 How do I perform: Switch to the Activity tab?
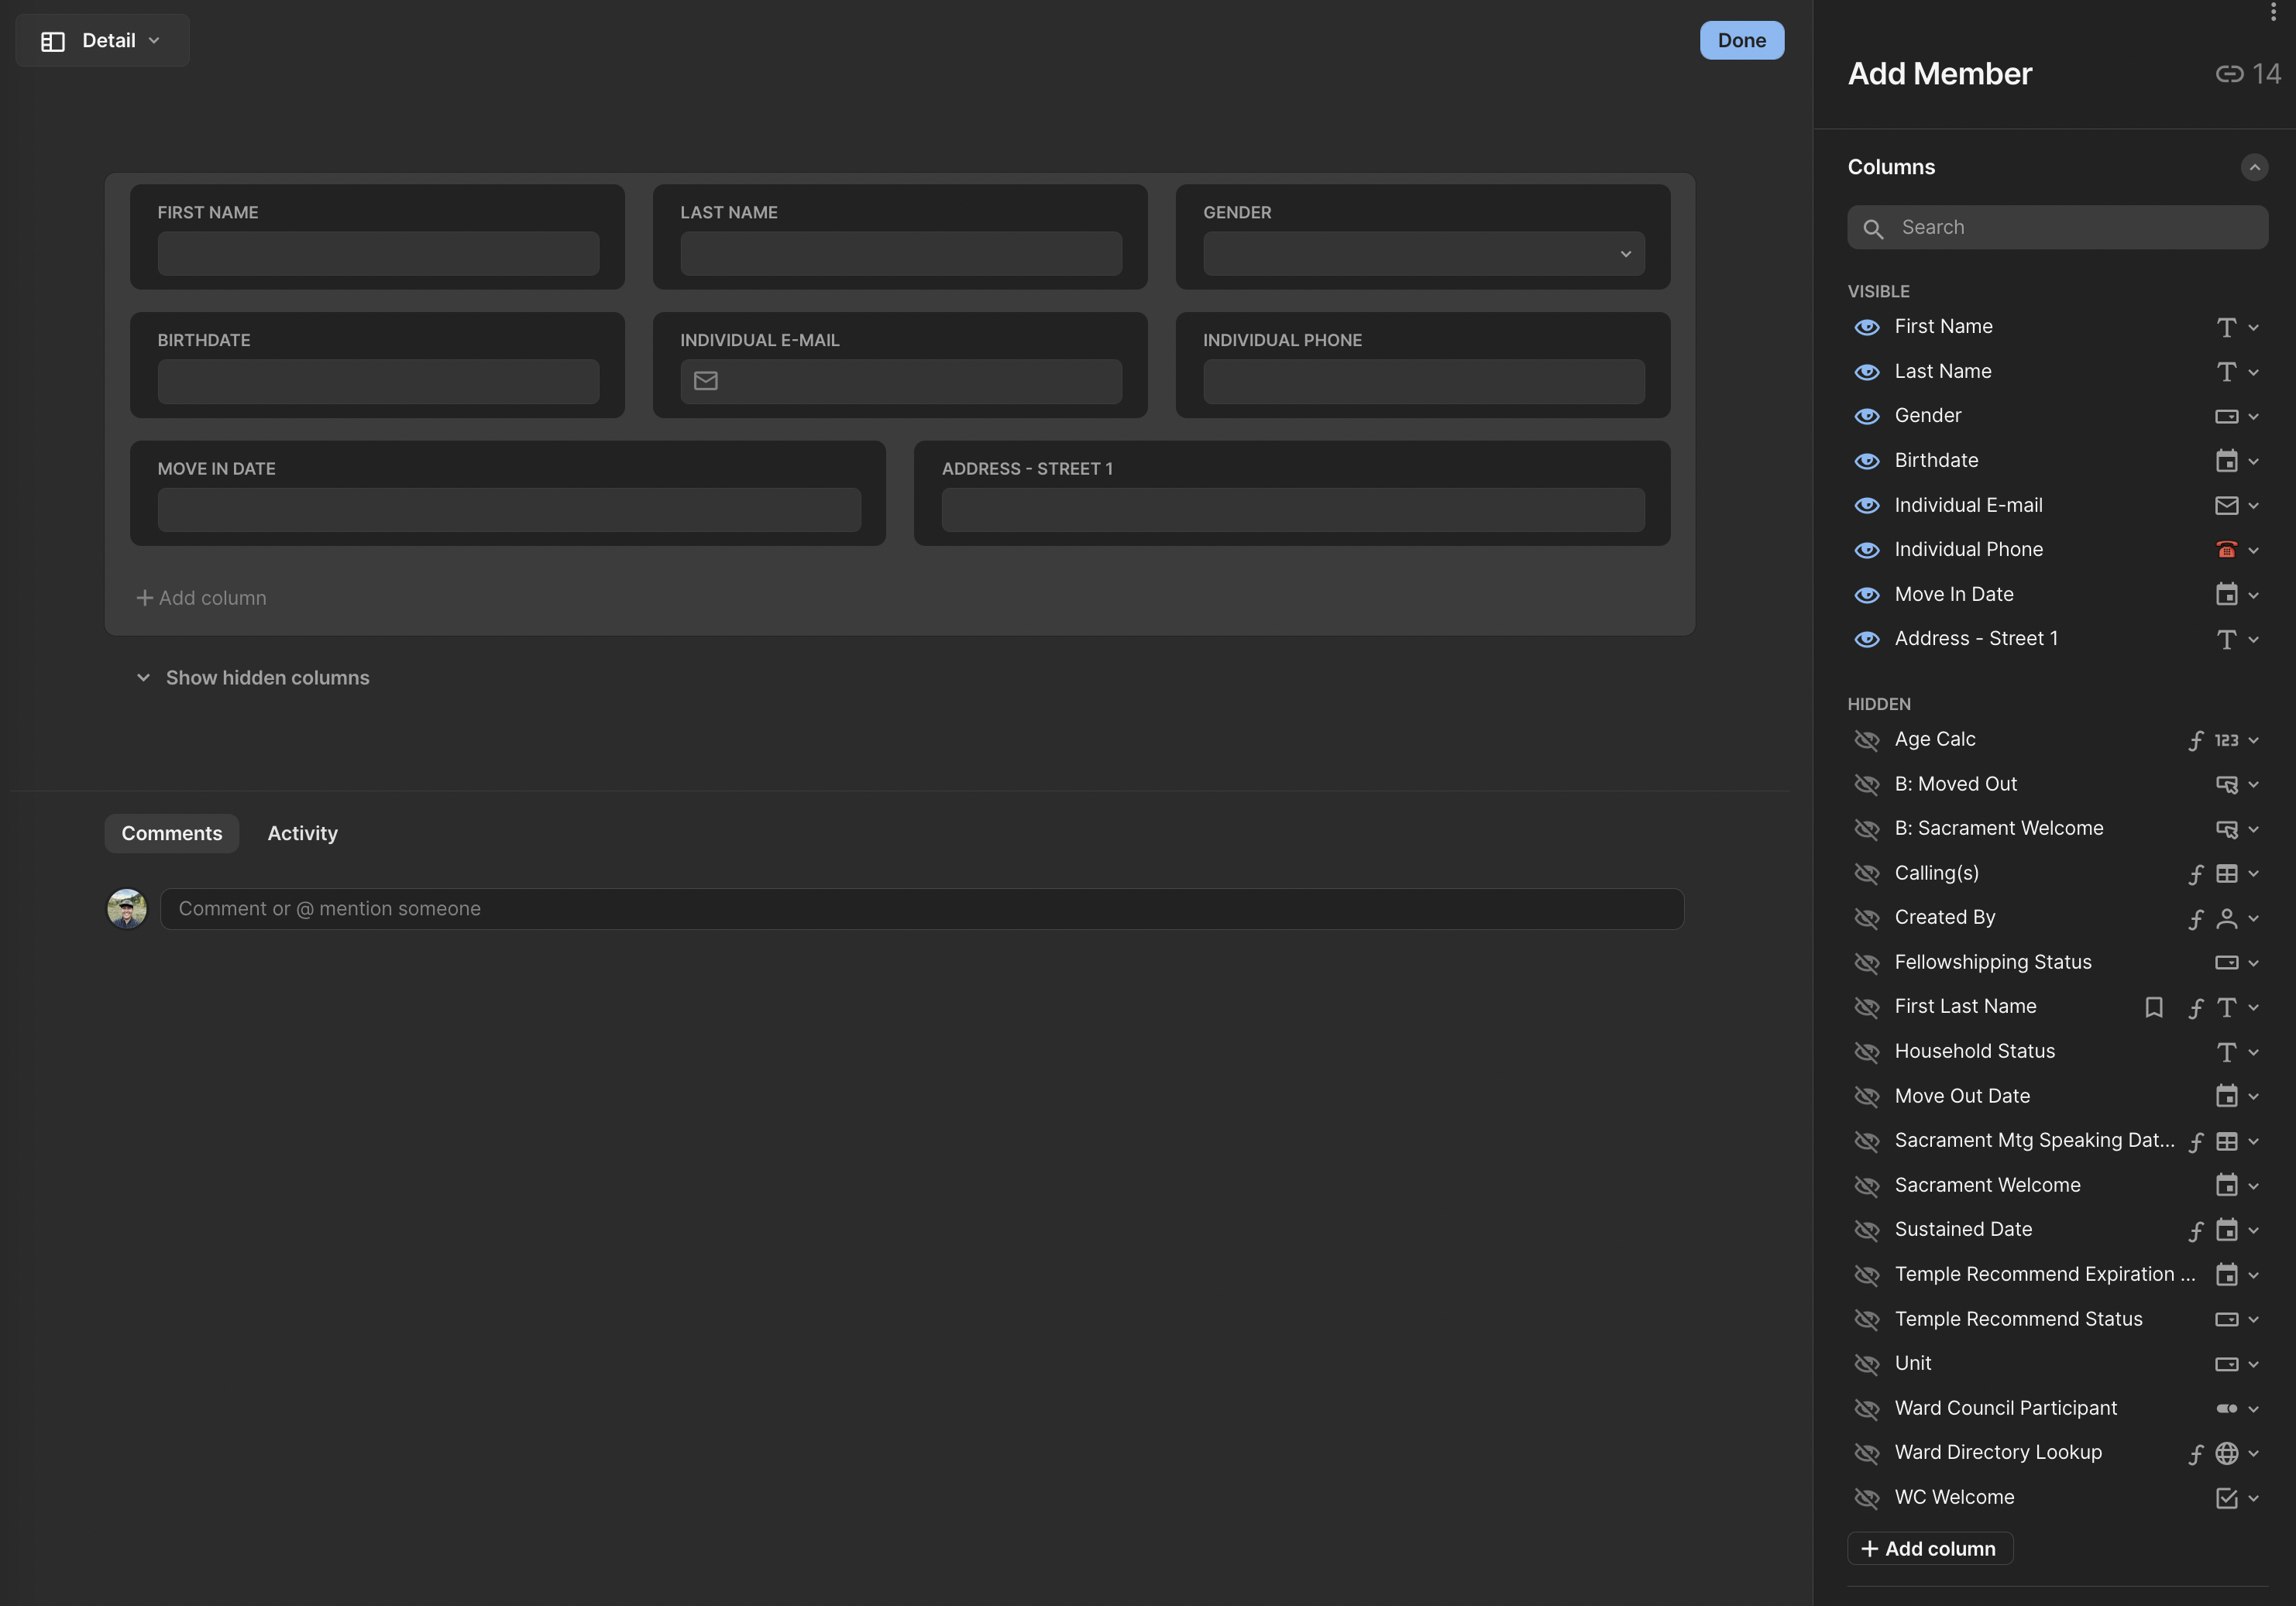pos(302,832)
